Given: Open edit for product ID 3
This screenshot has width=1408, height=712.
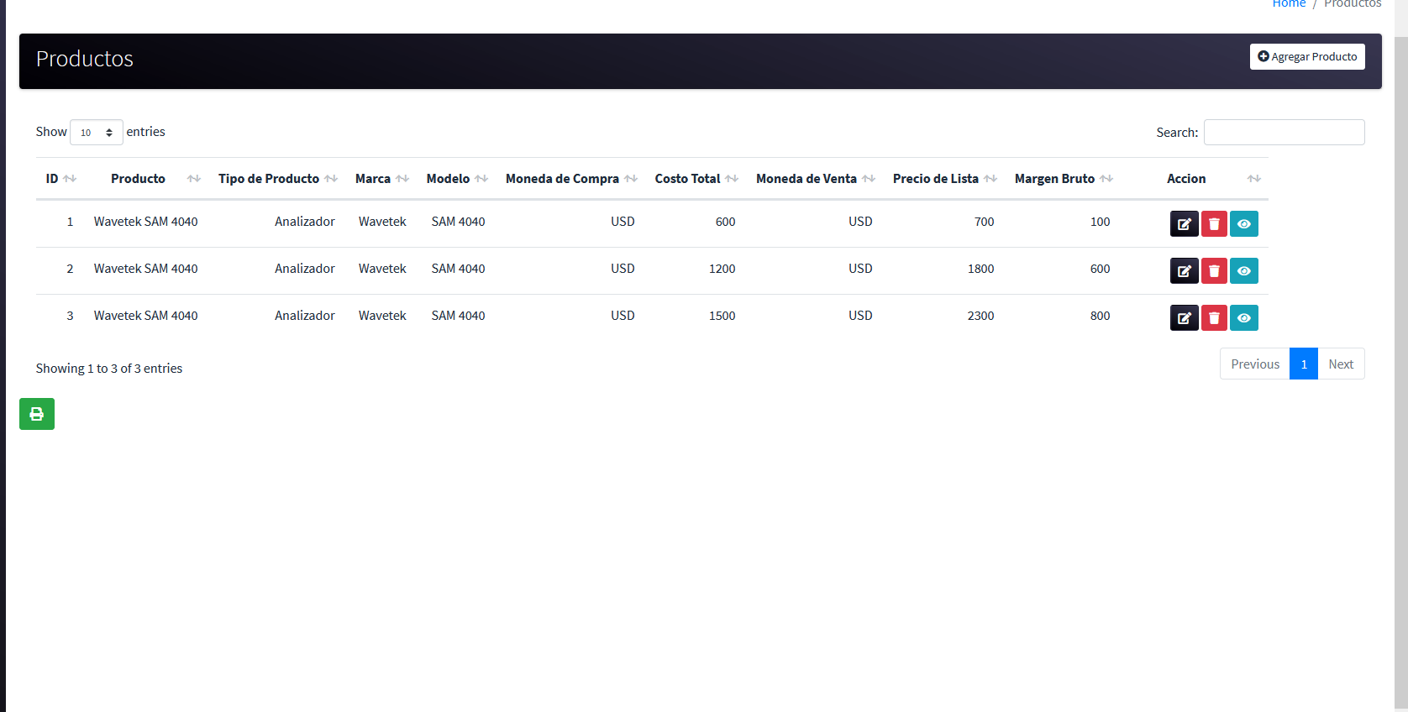Looking at the screenshot, I should (1184, 318).
